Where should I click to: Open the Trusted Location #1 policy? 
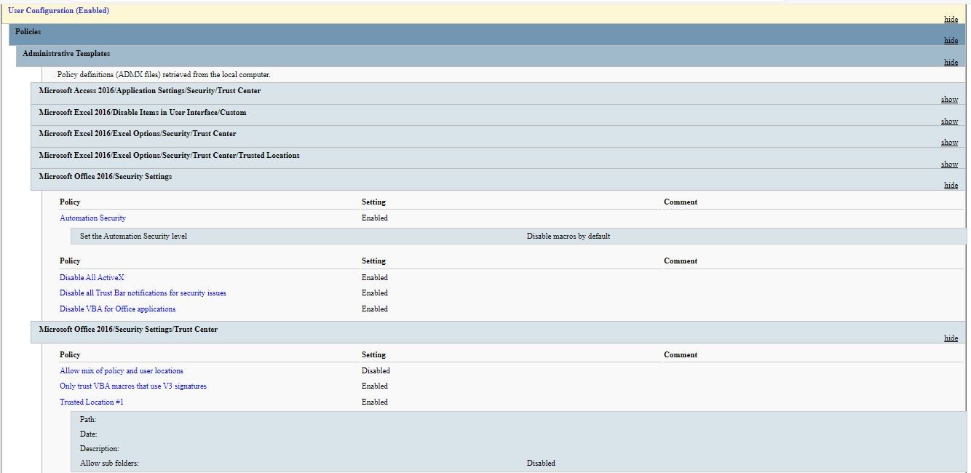[92, 402]
